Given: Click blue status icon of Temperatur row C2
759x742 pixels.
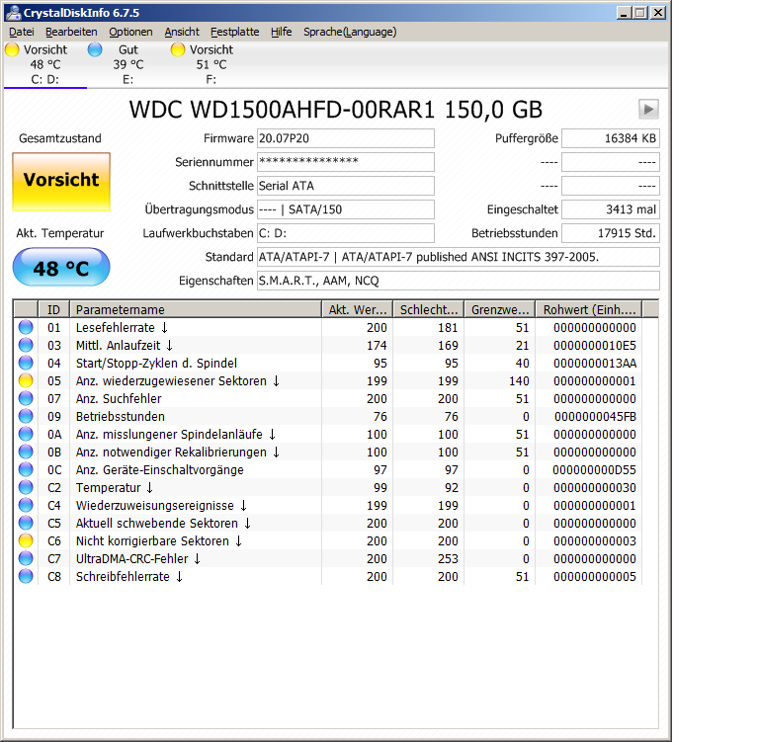Looking at the screenshot, I should click(26, 487).
